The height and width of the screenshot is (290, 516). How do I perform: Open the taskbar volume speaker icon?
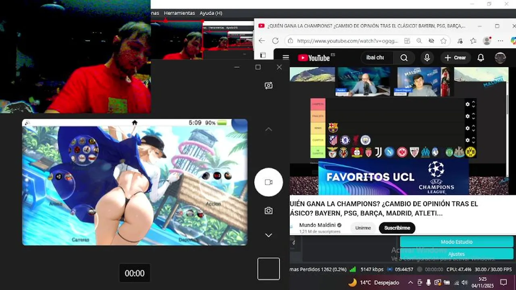coord(464,282)
